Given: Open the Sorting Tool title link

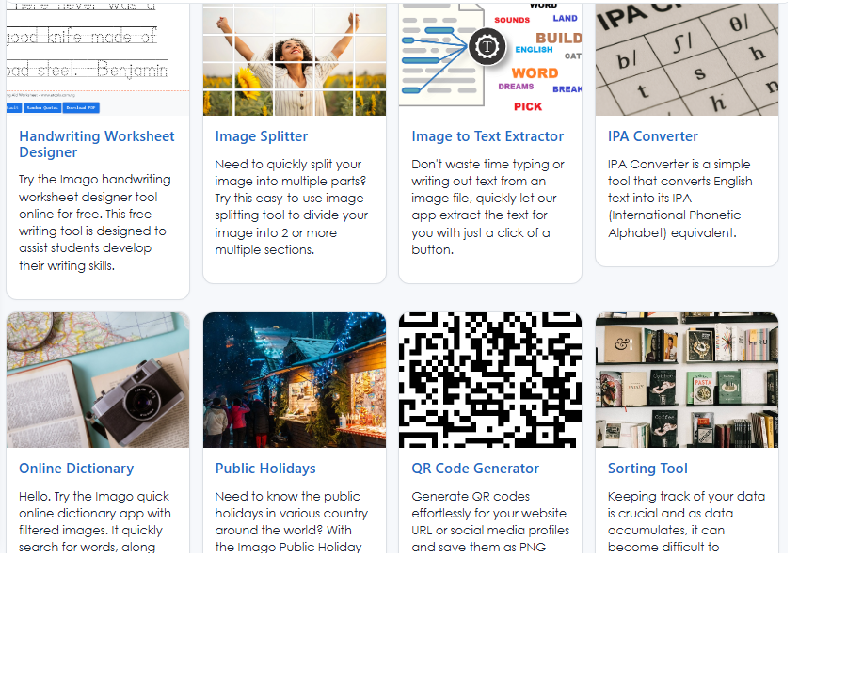Looking at the screenshot, I should click(x=647, y=469).
